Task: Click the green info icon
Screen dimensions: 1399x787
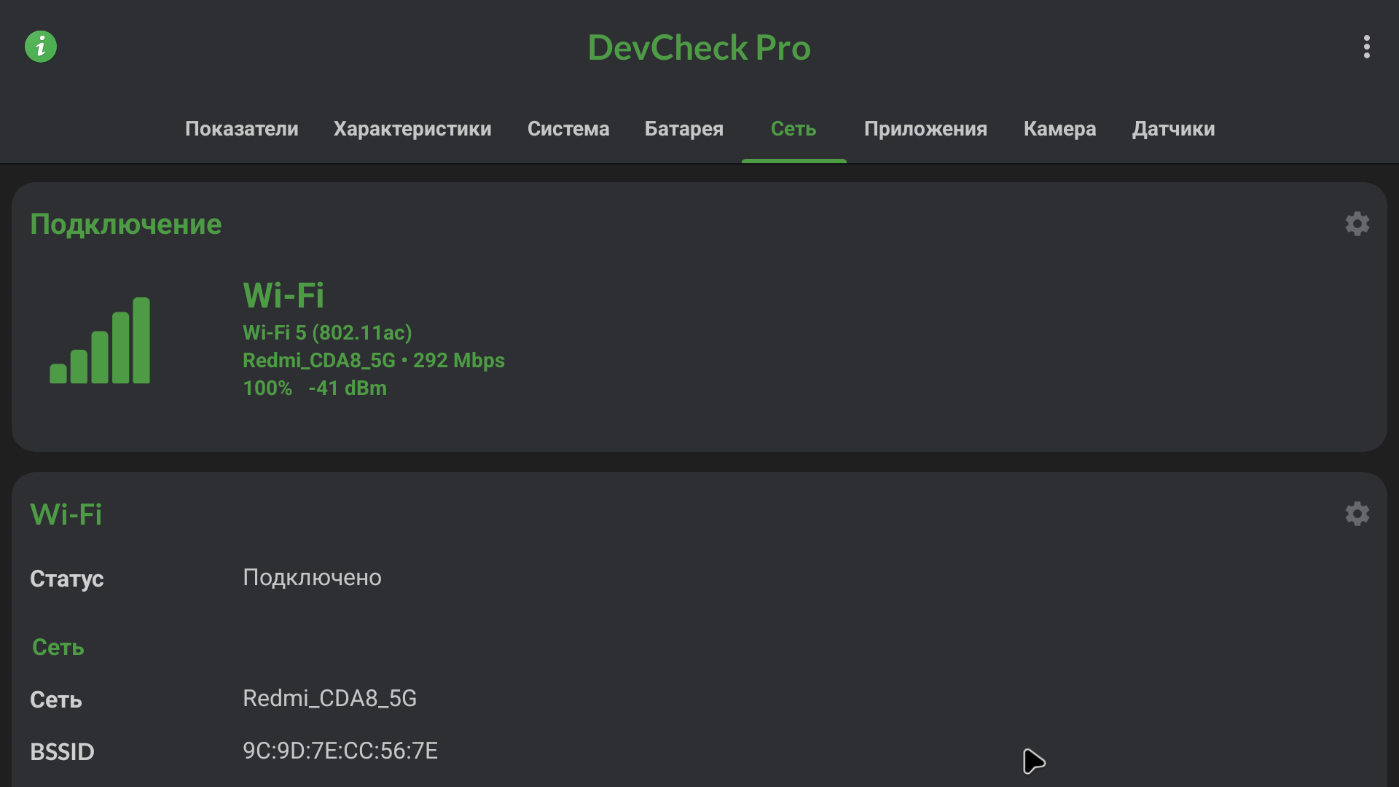Action: (41, 47)
